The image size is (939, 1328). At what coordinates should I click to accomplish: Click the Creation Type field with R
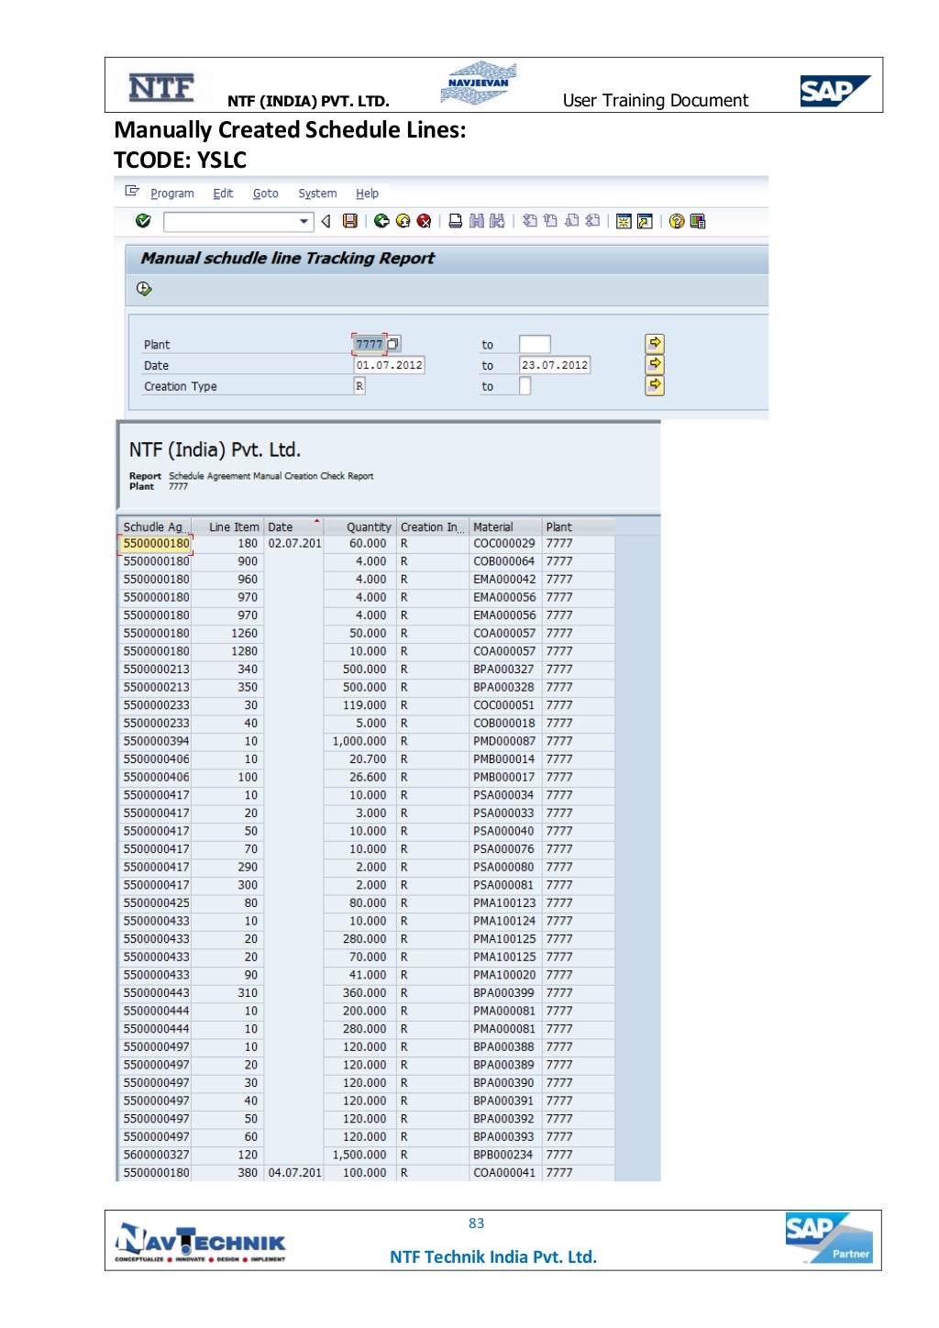pos(359,386)
